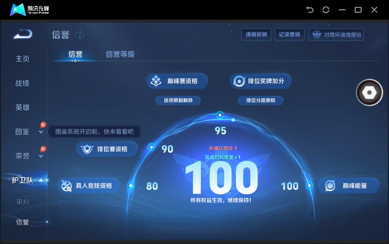Image resolution: width=389 pixels, height=244 pixels.
Task: Open 信誉 sub-item in sidebar
Action: click(x=22, y=222)
